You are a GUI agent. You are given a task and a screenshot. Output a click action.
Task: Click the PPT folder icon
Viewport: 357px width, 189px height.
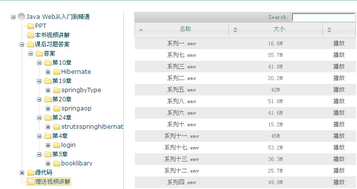pos(31,26)
